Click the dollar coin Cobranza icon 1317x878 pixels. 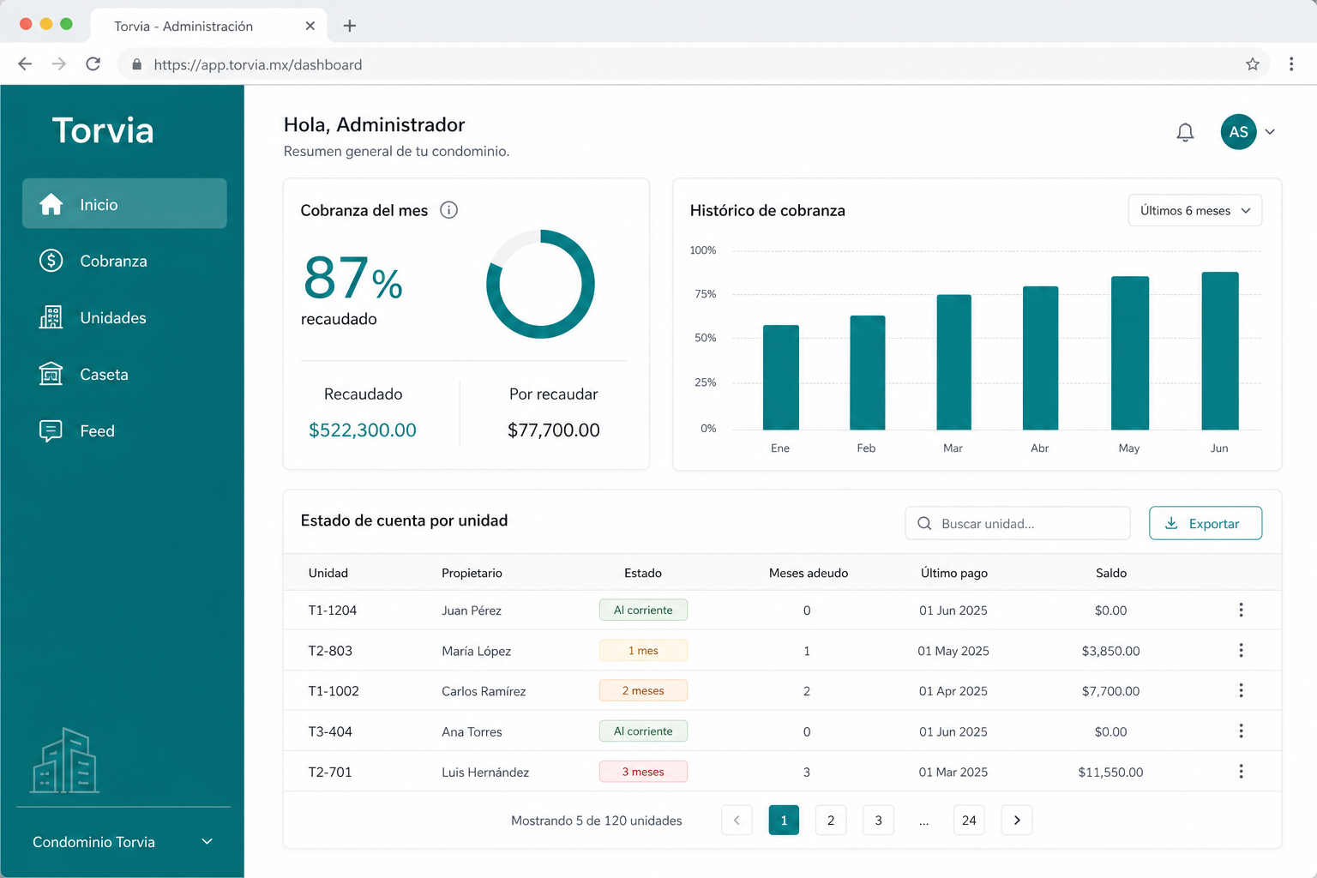pos(51,261)
